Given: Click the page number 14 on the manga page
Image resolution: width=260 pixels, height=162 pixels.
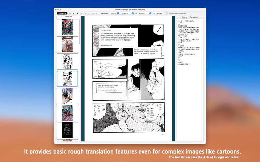Looking at the screenshot, I should click(x=162, y=134).
